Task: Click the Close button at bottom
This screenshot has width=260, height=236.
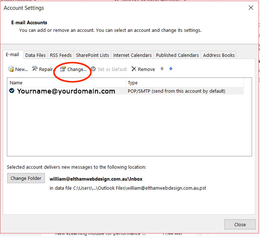Action: point(240,224)
